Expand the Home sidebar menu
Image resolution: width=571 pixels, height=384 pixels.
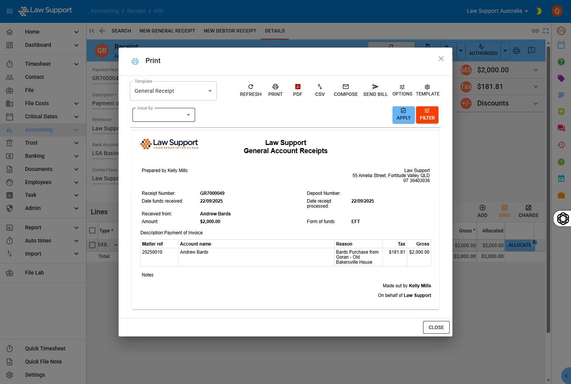pos(43,32)
